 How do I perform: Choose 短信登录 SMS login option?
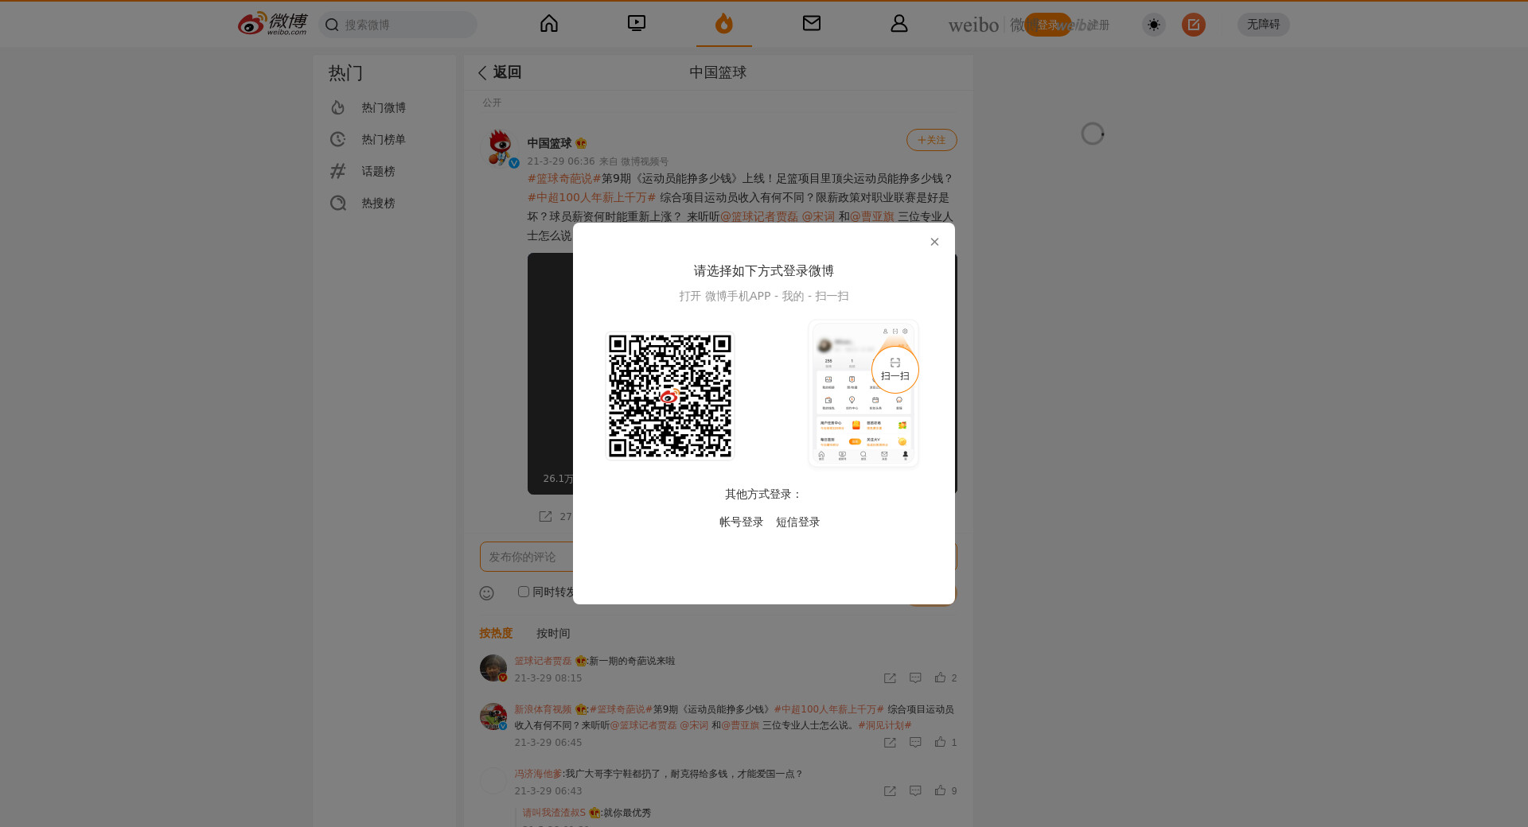click(797, 522)
